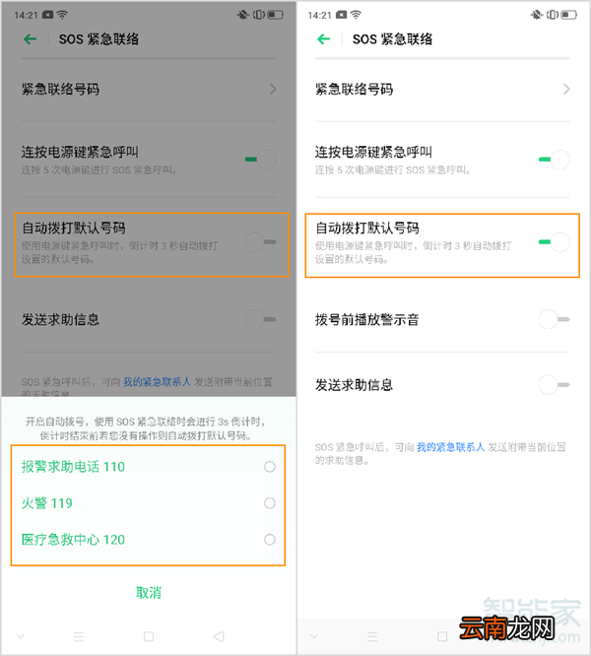Tap Wi-Fi icon in left status bar
This screenshot has height=656, width=591.
click(62, 15)
